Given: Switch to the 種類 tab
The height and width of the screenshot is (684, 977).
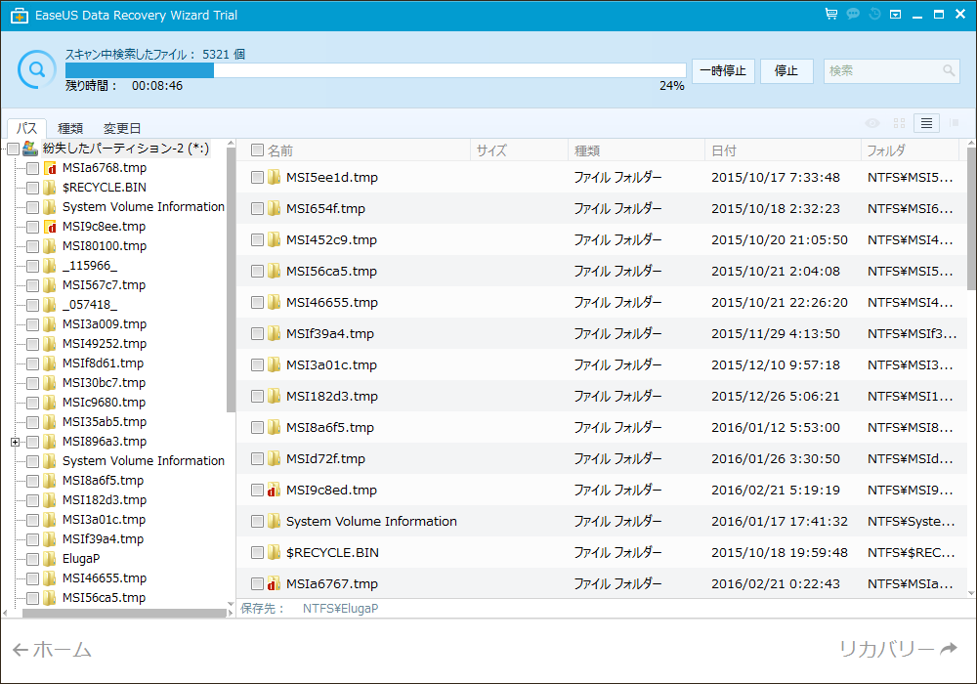Looking at the screenshot, I should 69,128.
